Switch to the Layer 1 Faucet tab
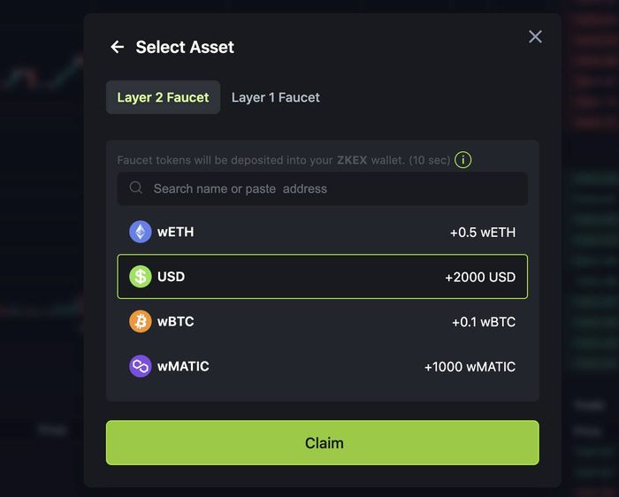The height and width of the screenshot is (497, 619). [276, 97]
